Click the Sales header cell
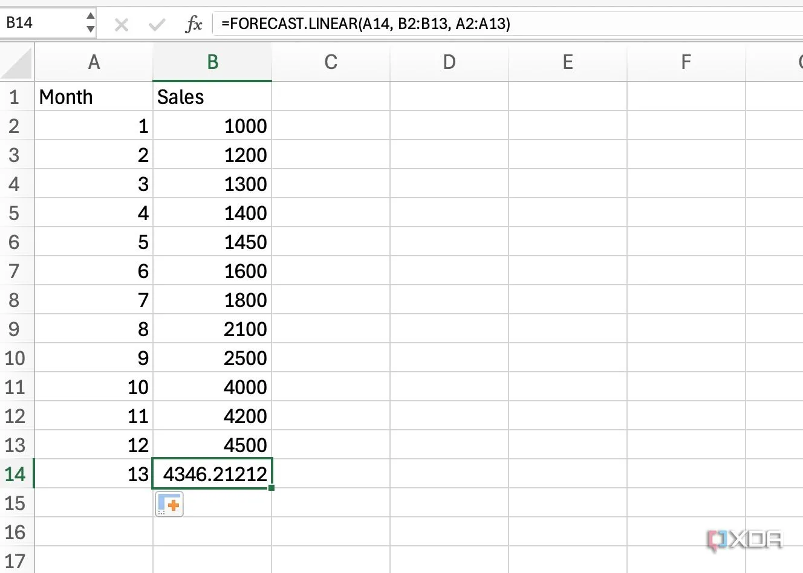Image resolution: width=803 pixels, height=573 pixels. (x=212, y=97)
